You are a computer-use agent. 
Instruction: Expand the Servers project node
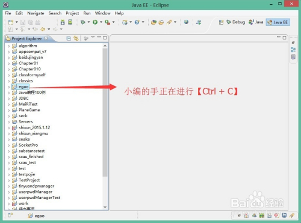(x=8, y=122)
